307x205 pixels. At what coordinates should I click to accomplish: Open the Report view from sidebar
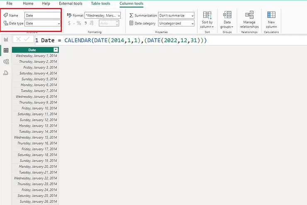(x=6, y=39)
